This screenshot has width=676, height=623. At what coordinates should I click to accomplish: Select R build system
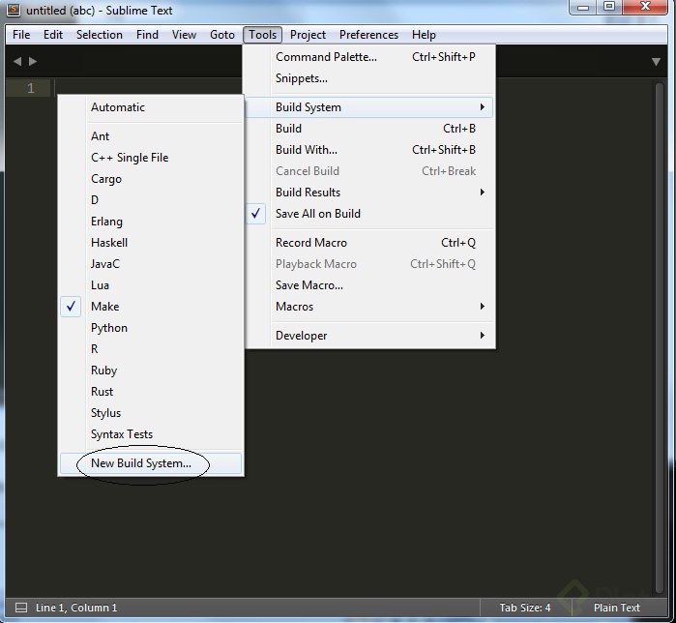(151, 349)
